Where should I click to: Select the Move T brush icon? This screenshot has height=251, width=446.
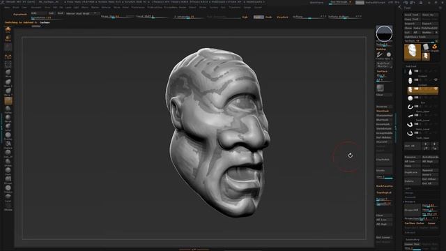[8, 91]
